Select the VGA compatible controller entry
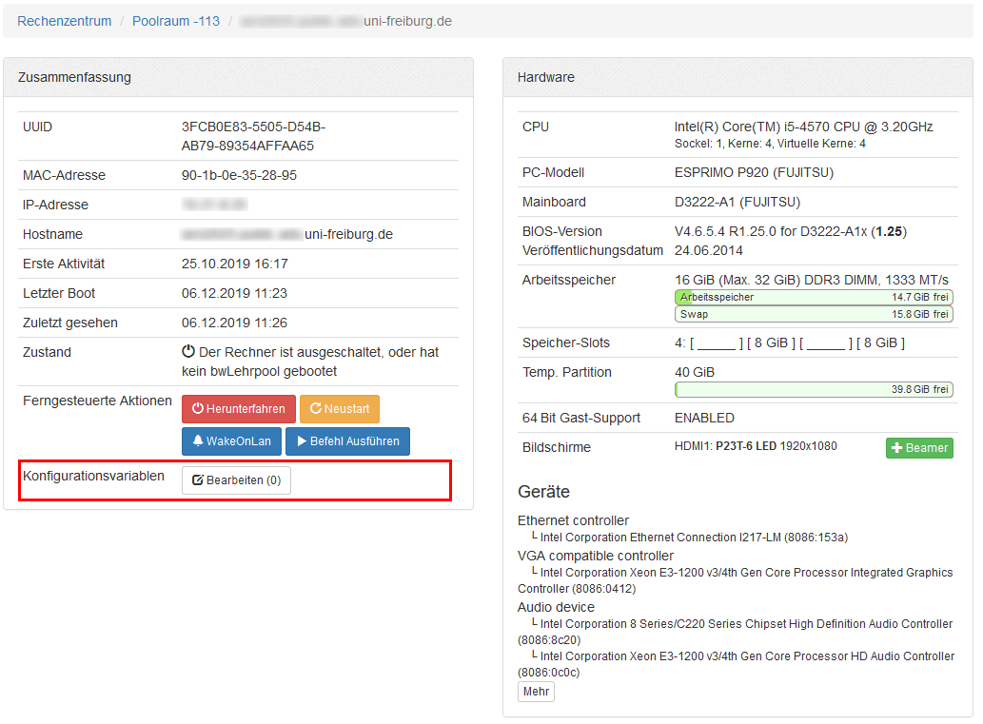 click(x=596, y=556)
